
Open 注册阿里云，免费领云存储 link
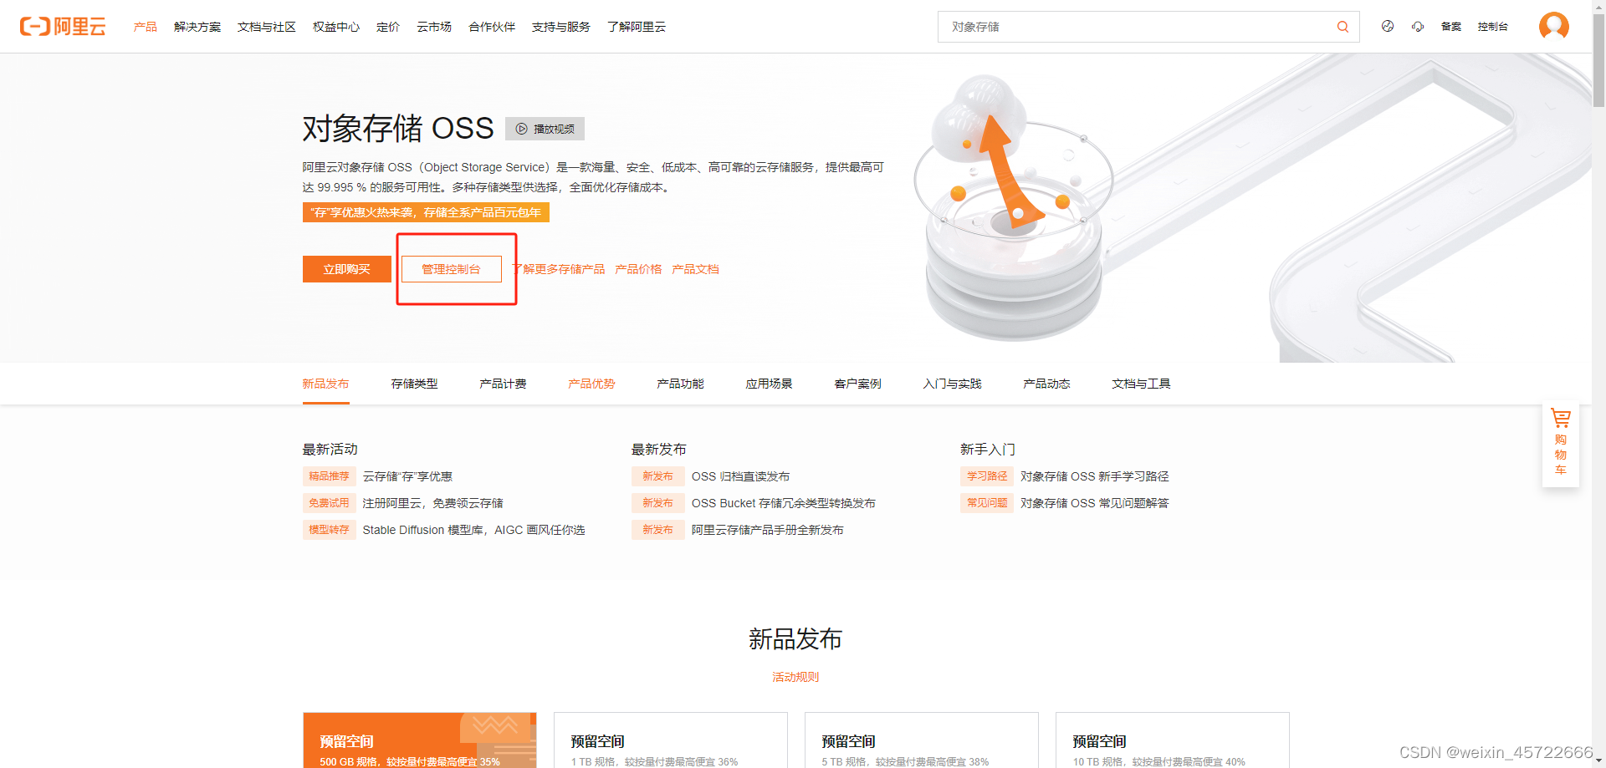433,503
